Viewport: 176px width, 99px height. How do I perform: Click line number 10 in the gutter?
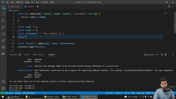(x=13, y=43)
